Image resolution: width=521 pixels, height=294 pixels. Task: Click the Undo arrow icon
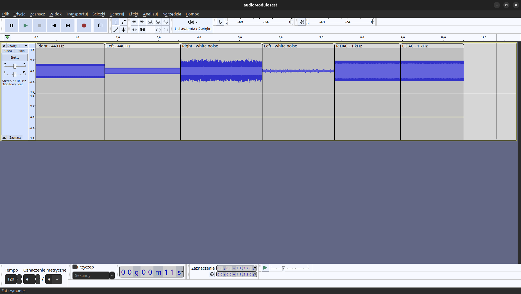click(x=158, y=30)
